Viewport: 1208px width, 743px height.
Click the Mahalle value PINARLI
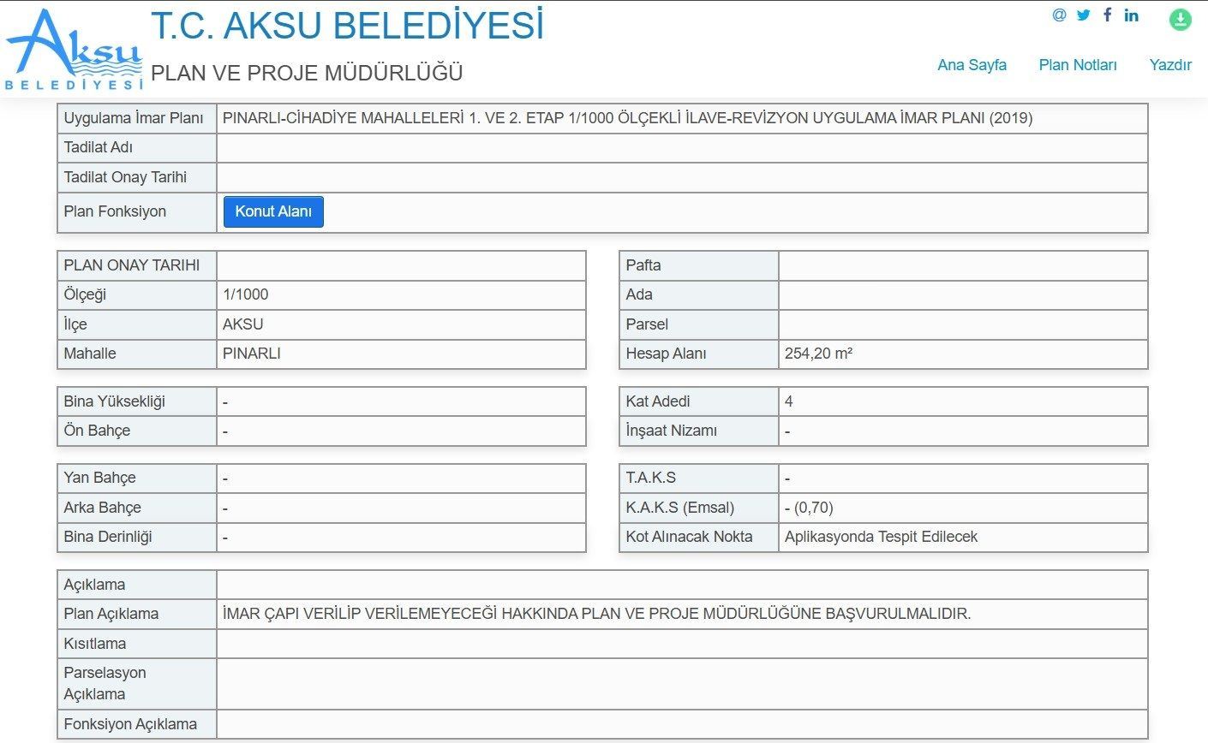(x=252, y=354)
